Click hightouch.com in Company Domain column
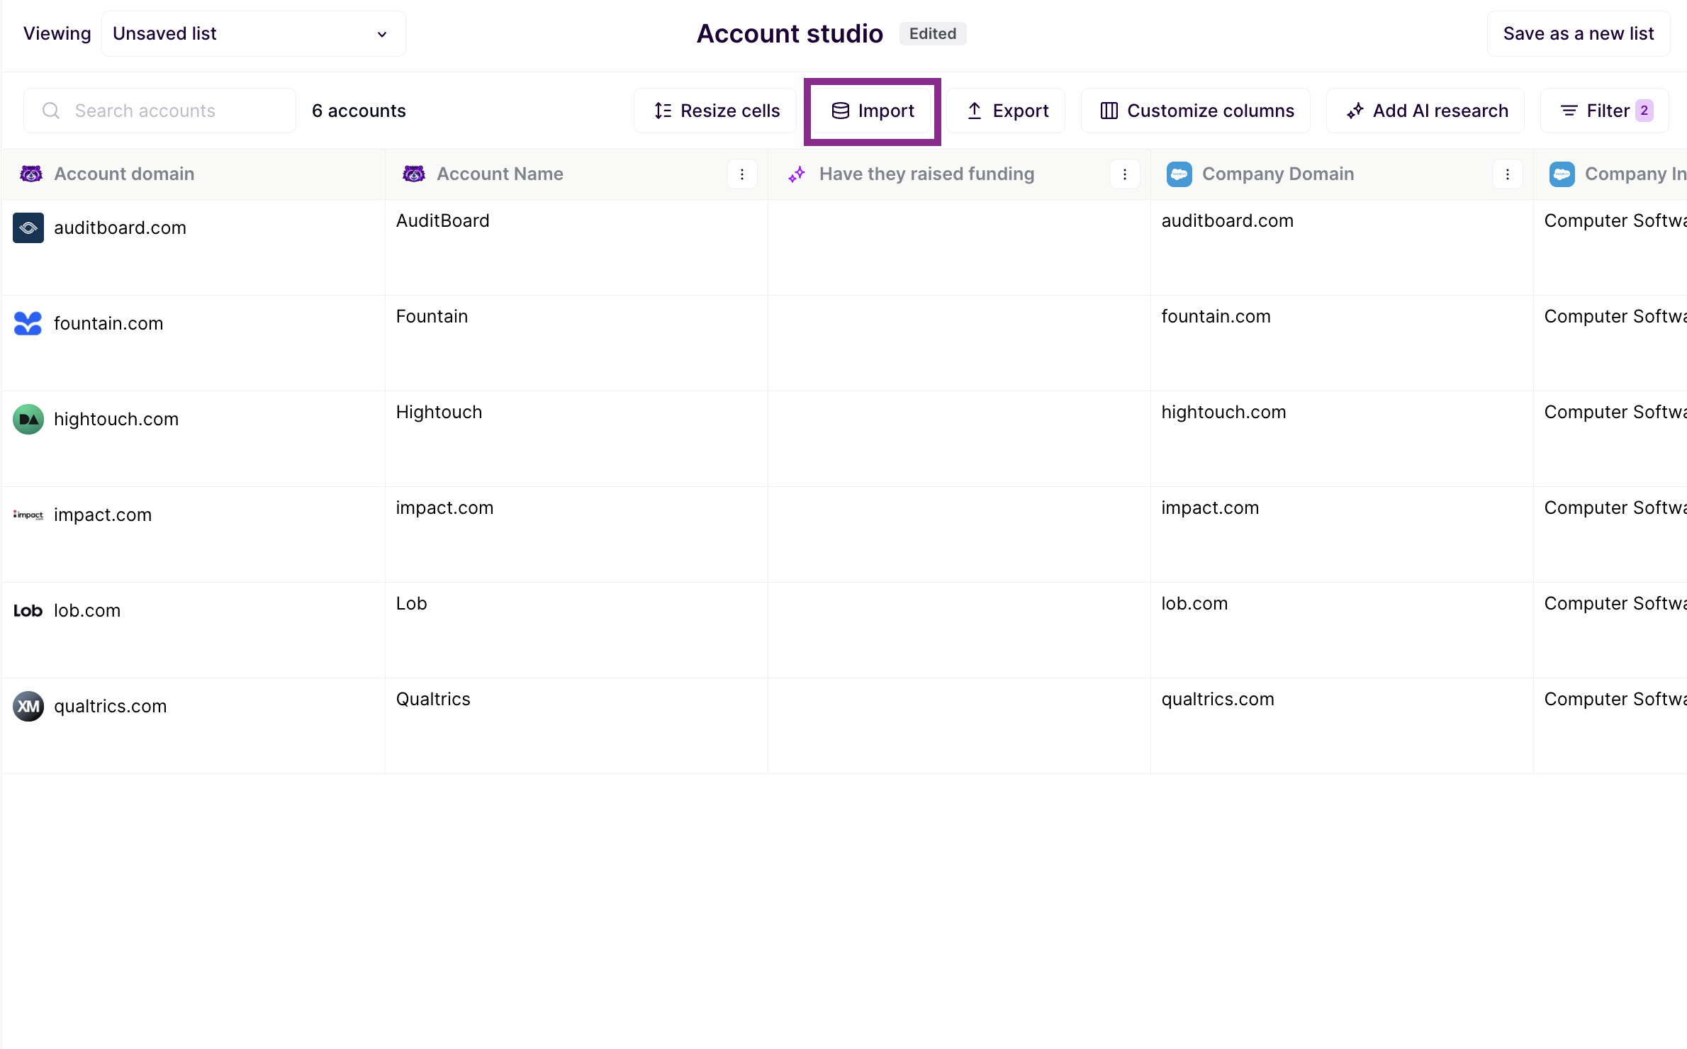This screenshot has width=1687, height=1049. tap(1223, 412)
